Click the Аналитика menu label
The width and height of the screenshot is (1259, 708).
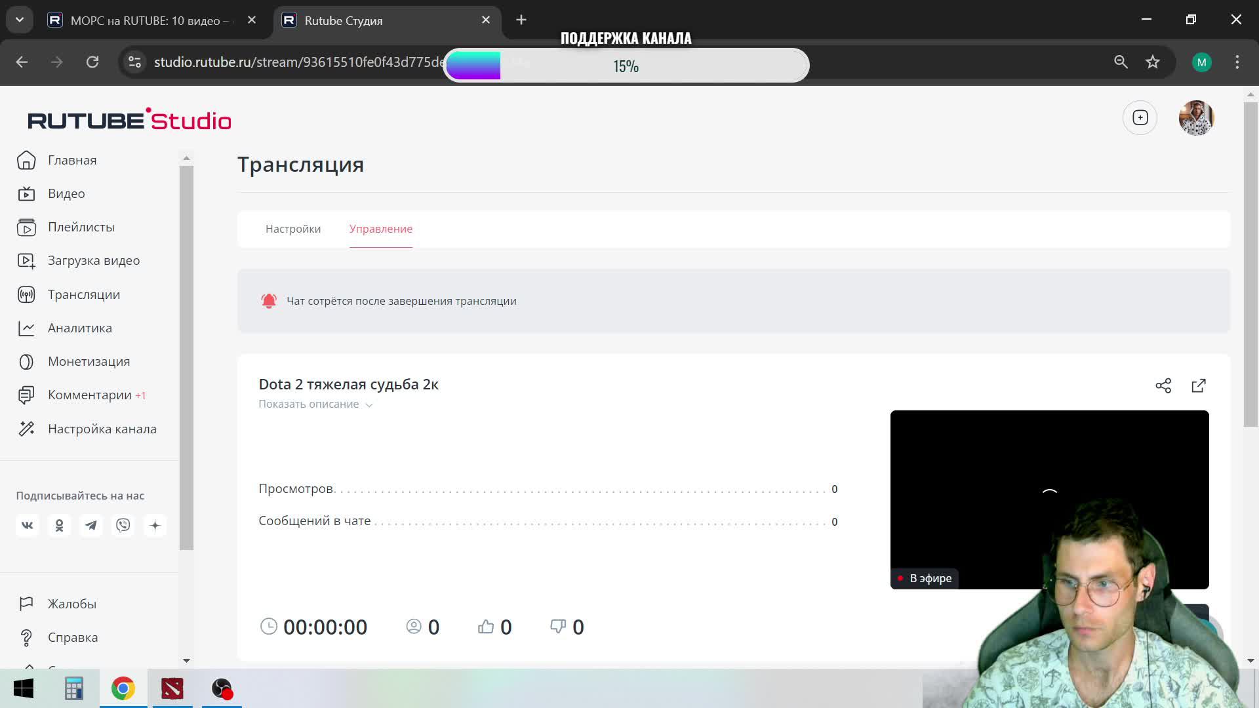tap(80, 328)
